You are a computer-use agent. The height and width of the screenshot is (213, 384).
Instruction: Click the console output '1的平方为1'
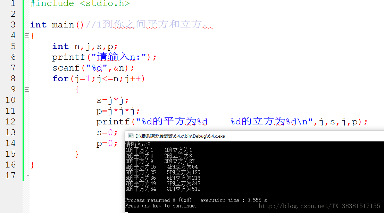coord(139,150)
